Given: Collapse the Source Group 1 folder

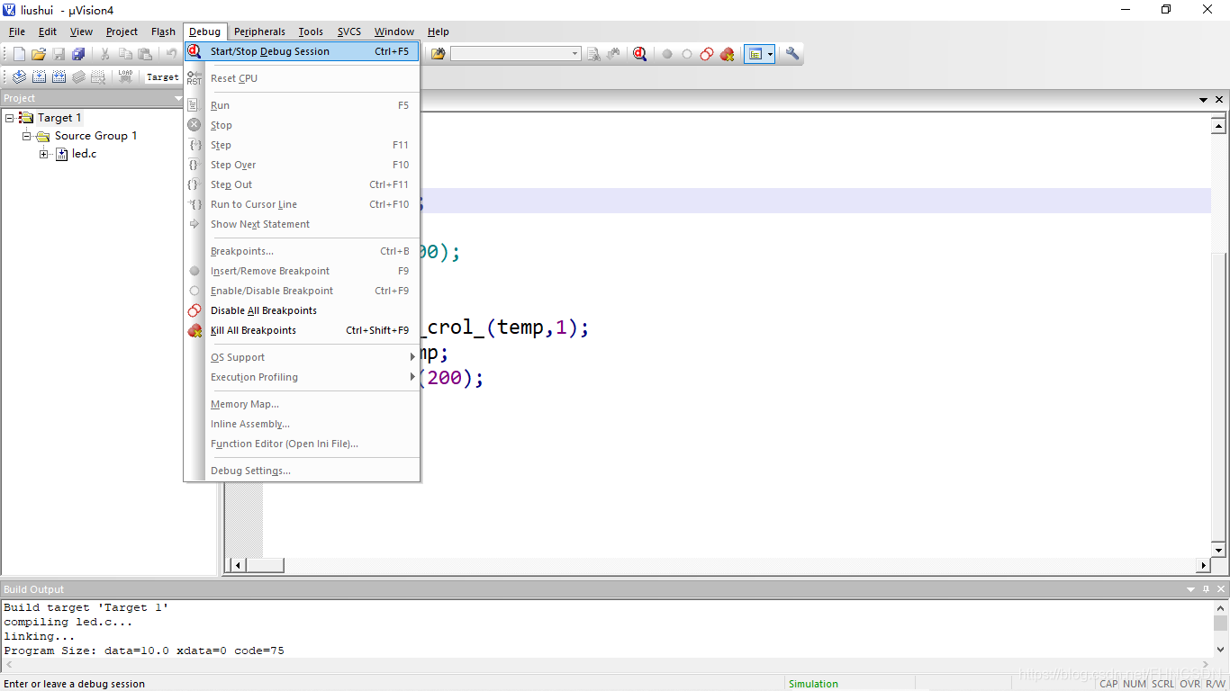Looking at the screenshot, I should (27, 136).
